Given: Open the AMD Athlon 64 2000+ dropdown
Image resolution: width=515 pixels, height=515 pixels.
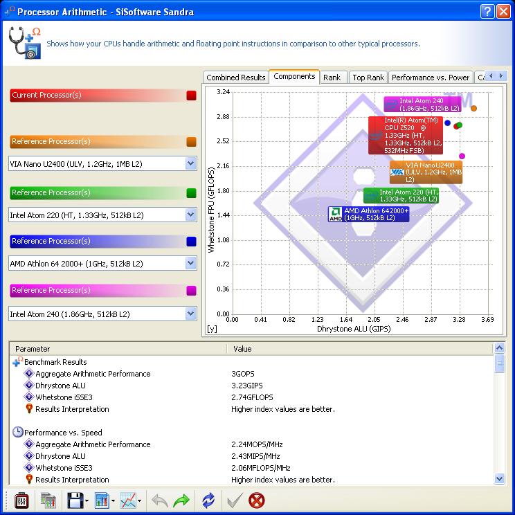Looking at the screenshot, I should click(191, 263).
